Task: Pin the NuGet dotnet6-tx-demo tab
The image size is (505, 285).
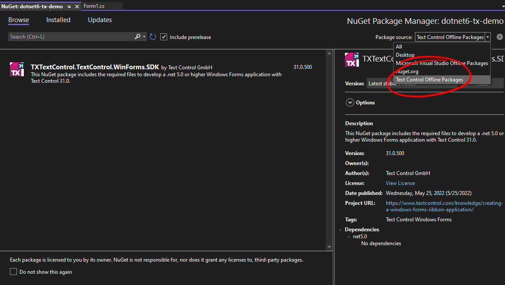Action: coord(69,6)
